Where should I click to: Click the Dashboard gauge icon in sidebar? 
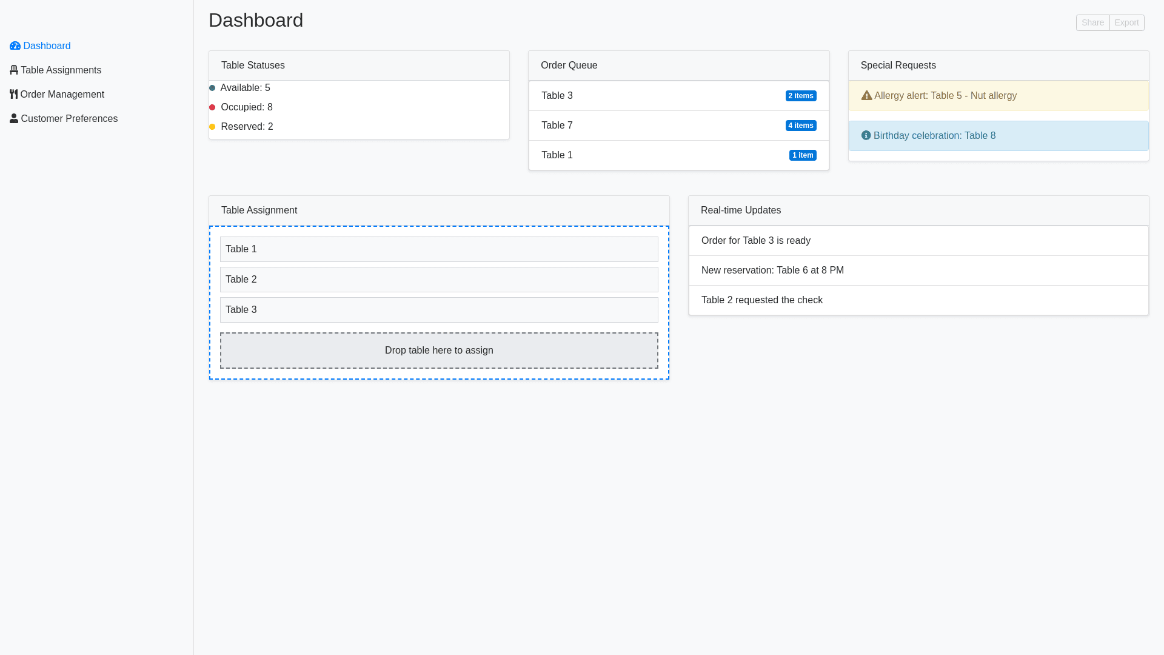pyautogui.click(x=15, y=46)
